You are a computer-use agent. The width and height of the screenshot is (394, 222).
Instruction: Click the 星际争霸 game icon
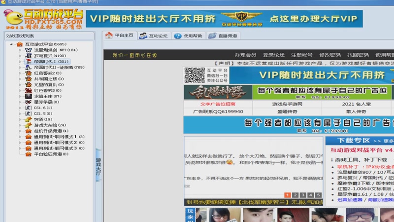click(29, 102)
